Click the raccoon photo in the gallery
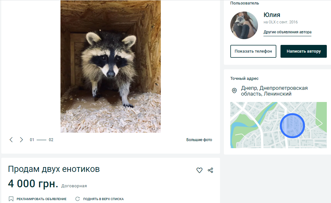 110,66
